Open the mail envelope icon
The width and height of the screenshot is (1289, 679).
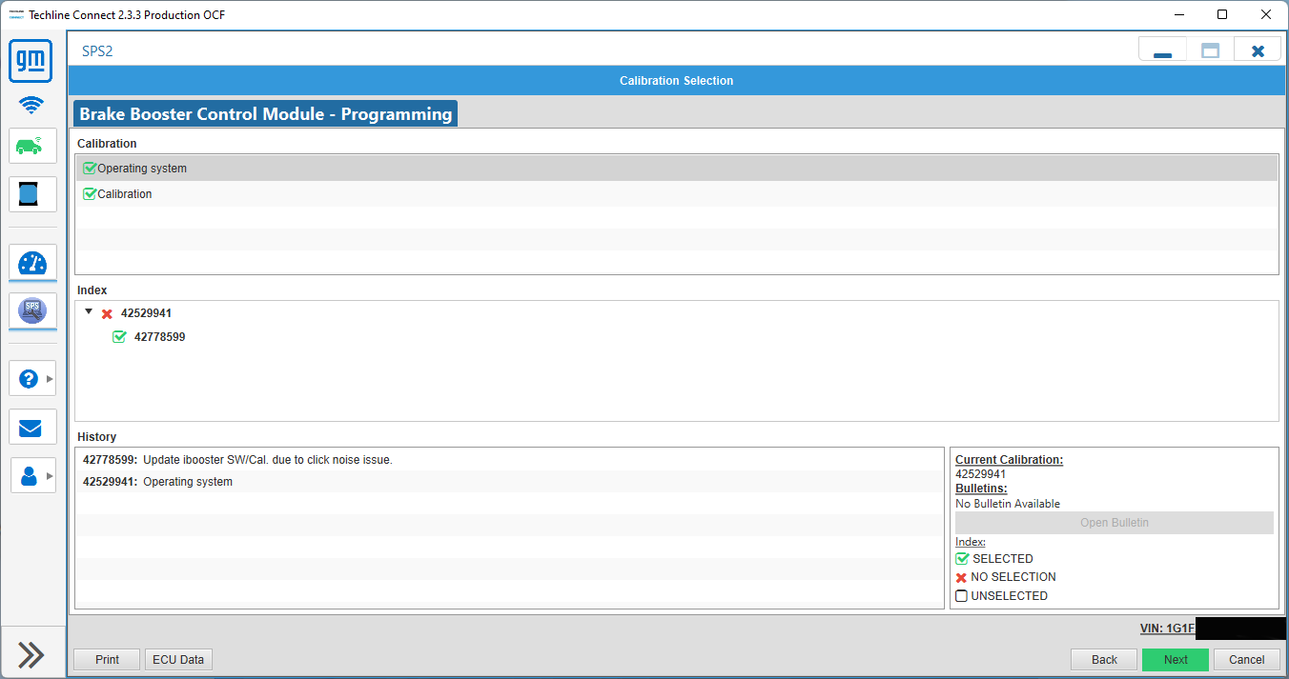[x=31, y=427]
